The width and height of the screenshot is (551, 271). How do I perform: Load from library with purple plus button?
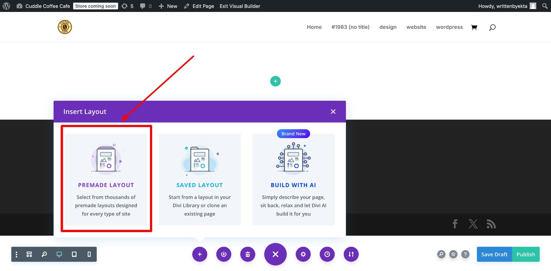click(200, 254)
